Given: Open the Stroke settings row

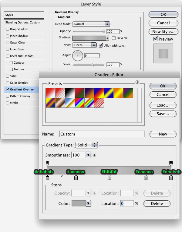Looking at the screenshot, I should click(x=22, y=103).
